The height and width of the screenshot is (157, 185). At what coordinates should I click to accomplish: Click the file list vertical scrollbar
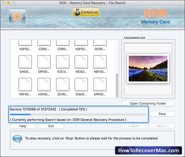[x=117, y=85]
